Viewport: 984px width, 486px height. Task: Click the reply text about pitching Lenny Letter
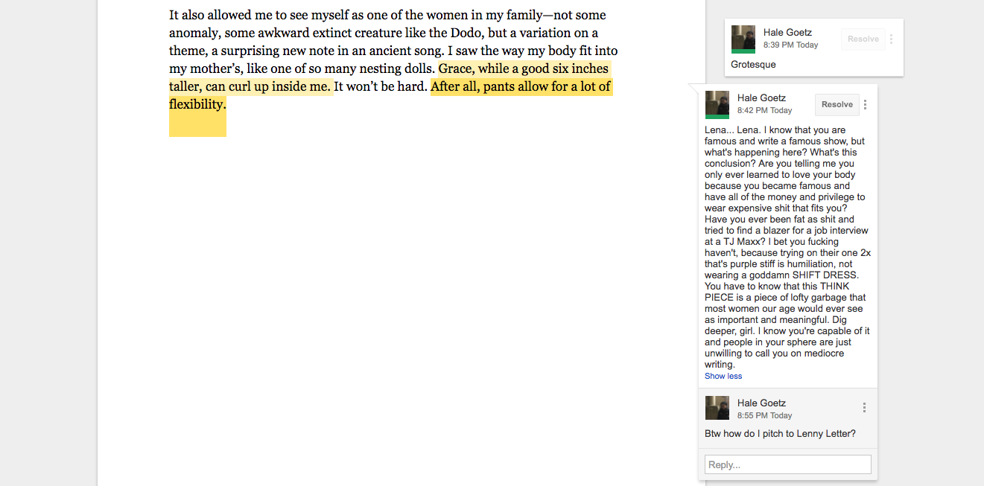pyautogui.click(x=780, y=434)
